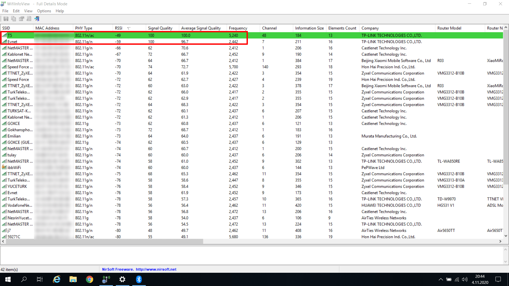The width and height of the screenshot is (509, 286).
Task: Click the Copy selected items toolbar icon
Action: tap(14, 19)
